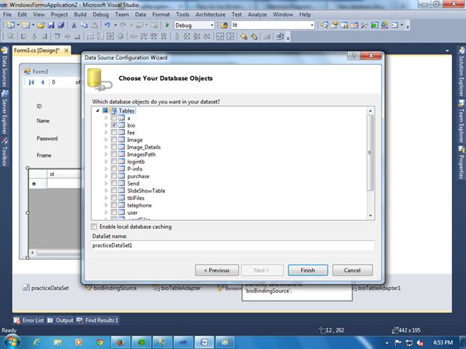466x349 pixels.
Task: Toggle the Tables root checkbox
Action: pyautogui.click(x=105, y=110)
